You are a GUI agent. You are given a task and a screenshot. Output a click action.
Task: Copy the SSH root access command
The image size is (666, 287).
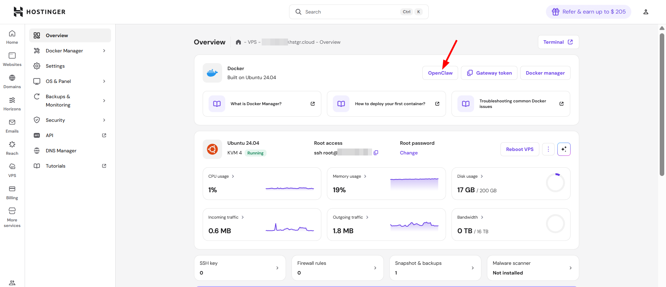pos(376,153)
